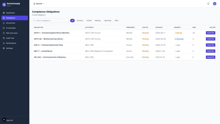Select the All filter chip
Image resolution: width=220 pixels, height=124 pixels.
point(72,21)
